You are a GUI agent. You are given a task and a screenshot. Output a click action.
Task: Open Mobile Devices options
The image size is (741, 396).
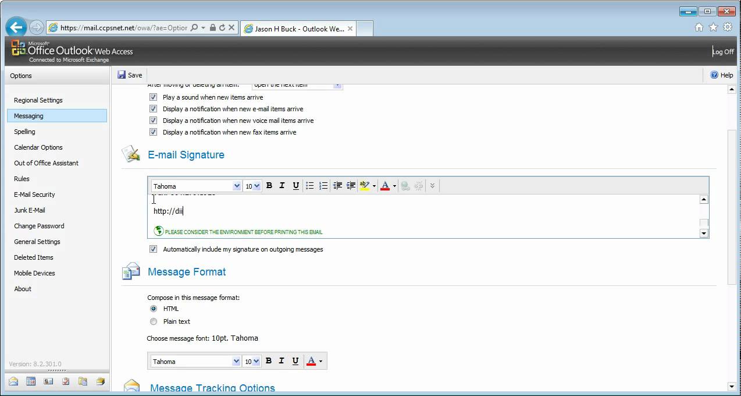pos(34,273)
